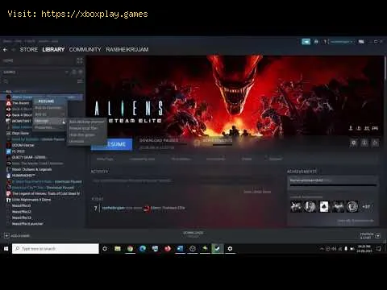The width and height of the screenshot is (387, 290).
Task: Go back with the left arrow navigation icon
Action: [x=5, y=50]
